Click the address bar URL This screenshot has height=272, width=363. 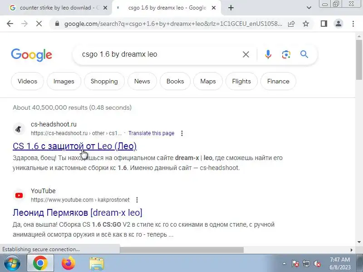[x=173, y=24]
